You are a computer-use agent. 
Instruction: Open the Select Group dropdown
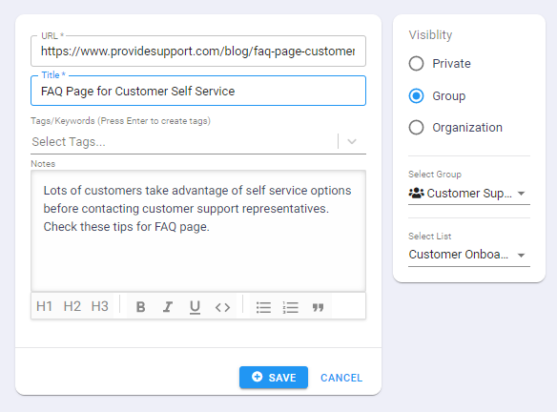coord(469,194)
